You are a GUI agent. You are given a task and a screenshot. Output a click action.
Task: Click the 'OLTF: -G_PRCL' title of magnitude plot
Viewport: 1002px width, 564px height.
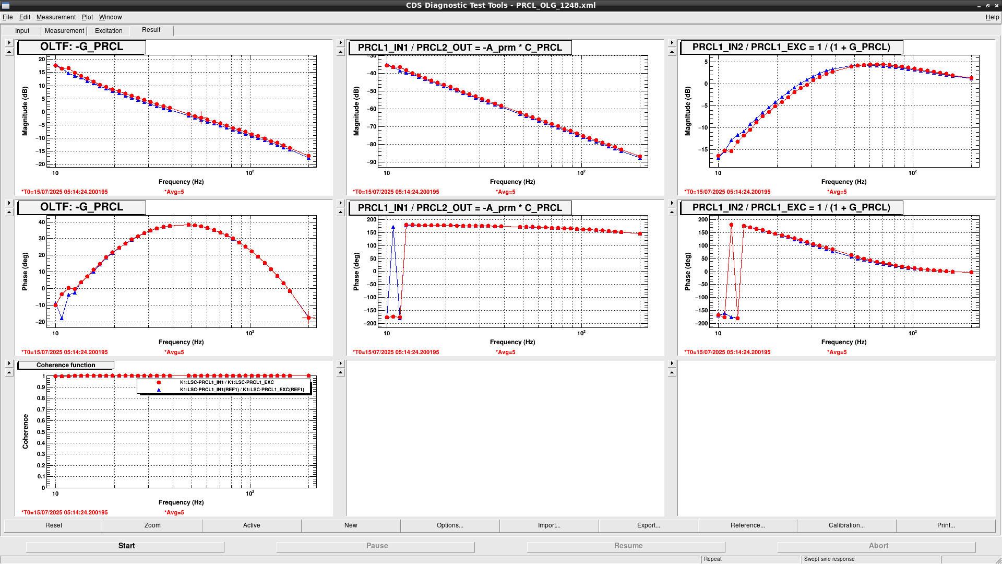point(81,47)
